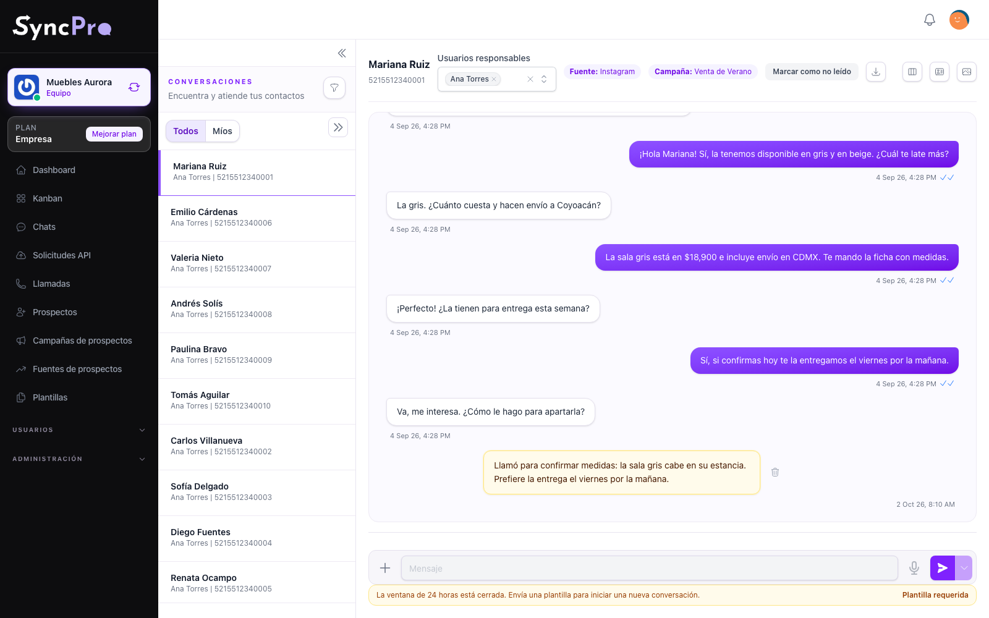This screenshot has height=618, width=989.
Task: Select the Muebles Aurora workspace card
Action: click(79, 87)
